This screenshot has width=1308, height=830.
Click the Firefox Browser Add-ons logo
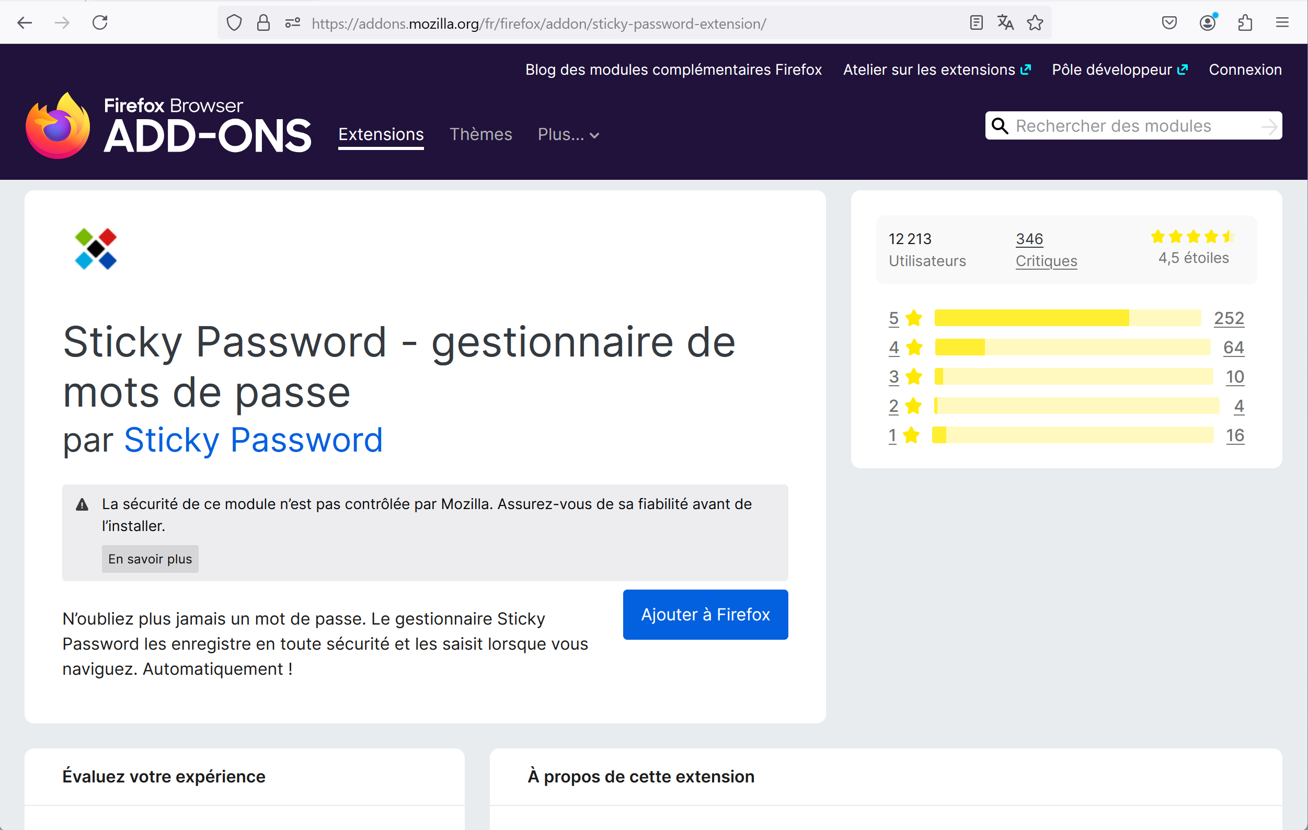tap(169, 125)
